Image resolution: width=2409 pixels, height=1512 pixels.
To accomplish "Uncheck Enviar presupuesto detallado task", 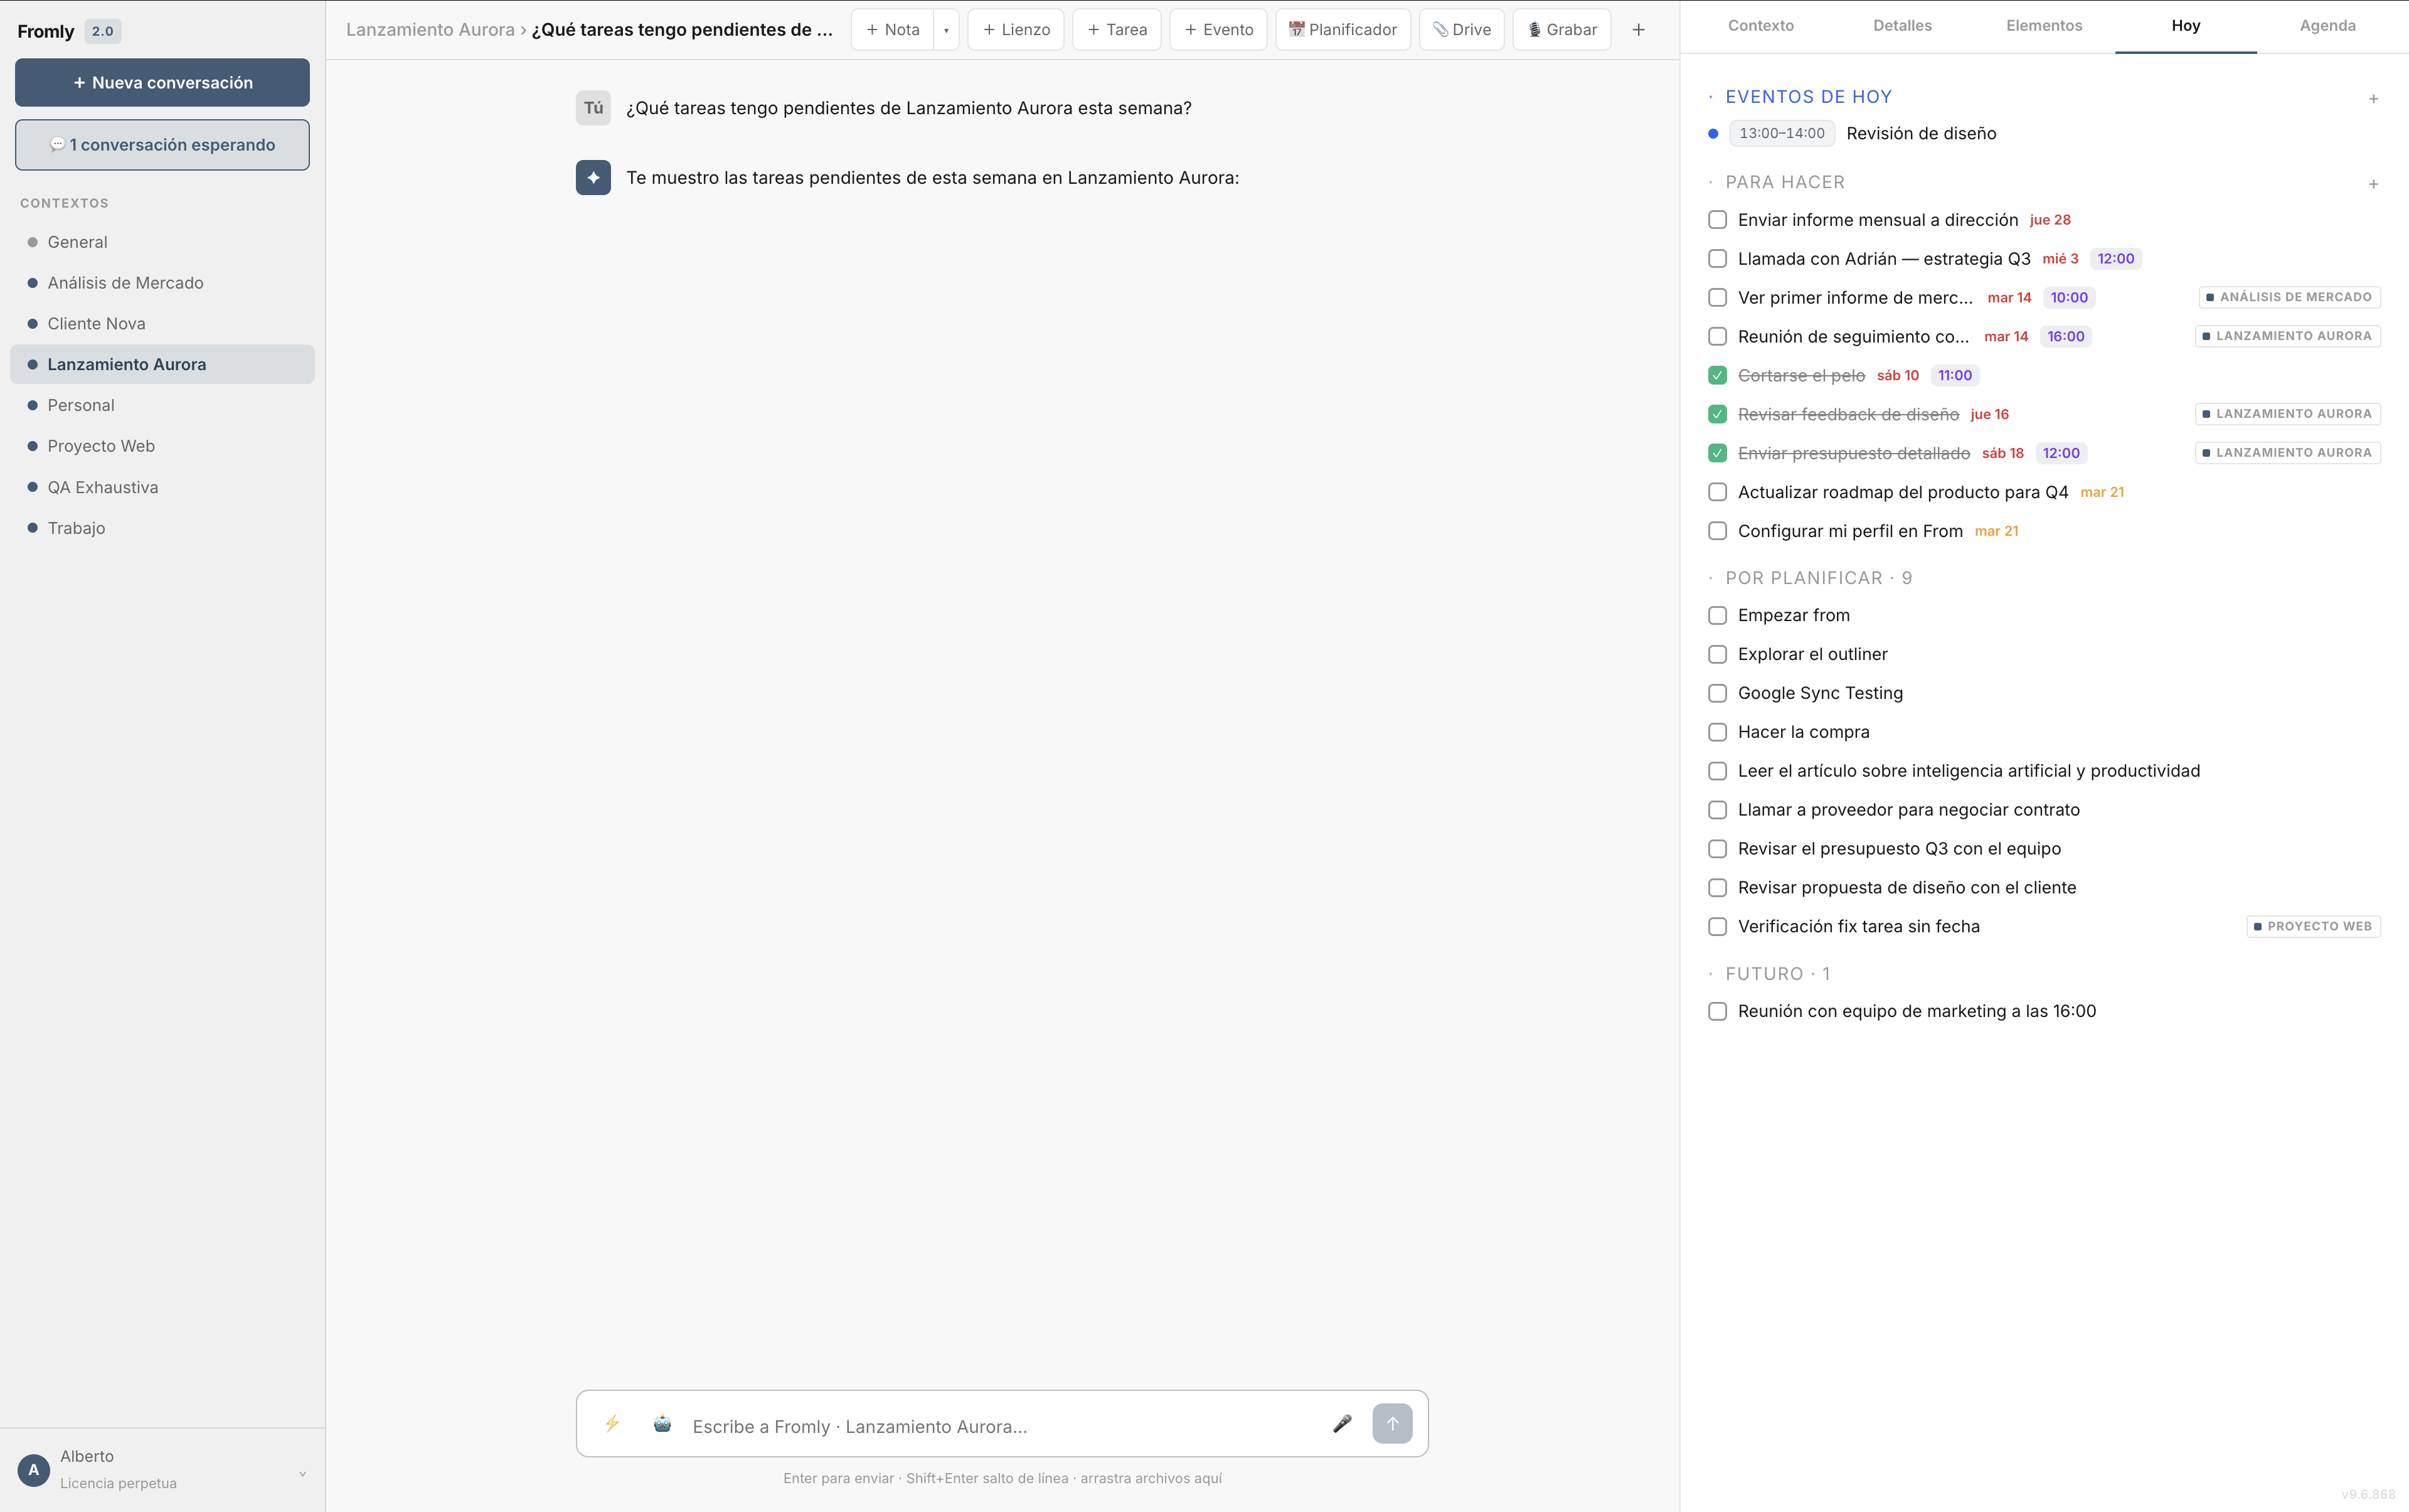I will [x=1717, y=453].
